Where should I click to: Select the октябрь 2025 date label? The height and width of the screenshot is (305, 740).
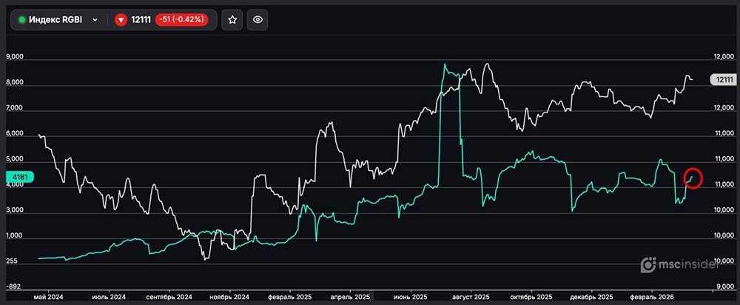pyautogui.click(x=531, y=298)
